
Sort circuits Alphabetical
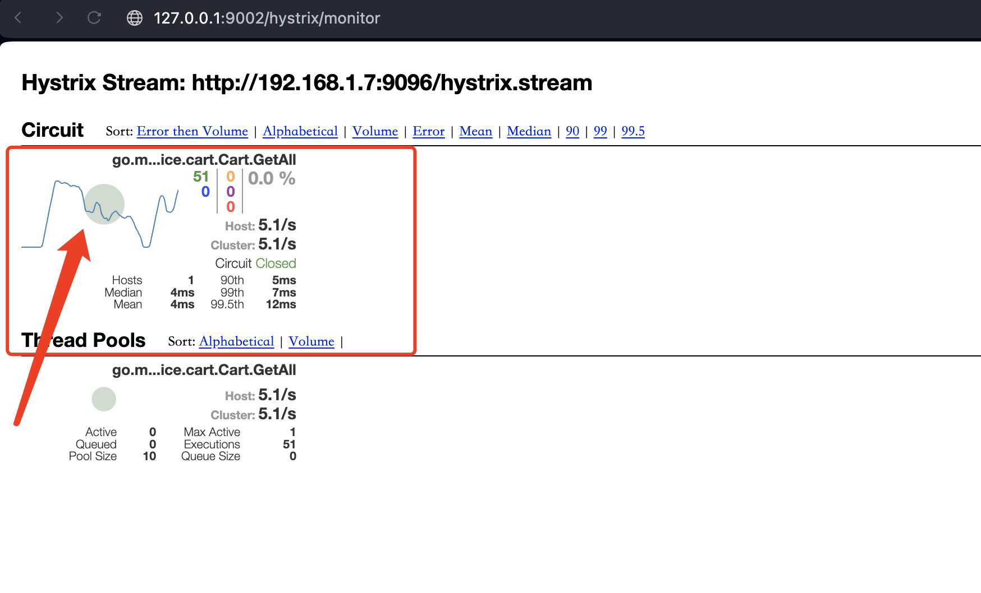[x=300, y=131]
